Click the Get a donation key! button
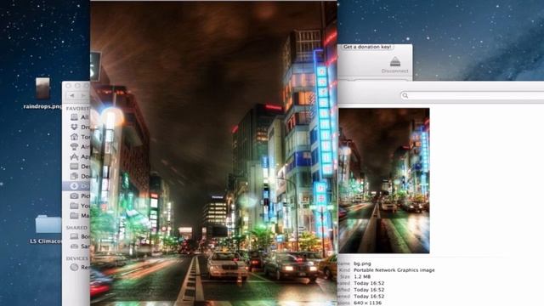This screenshot has height=306, width=544. coord(367,47)
